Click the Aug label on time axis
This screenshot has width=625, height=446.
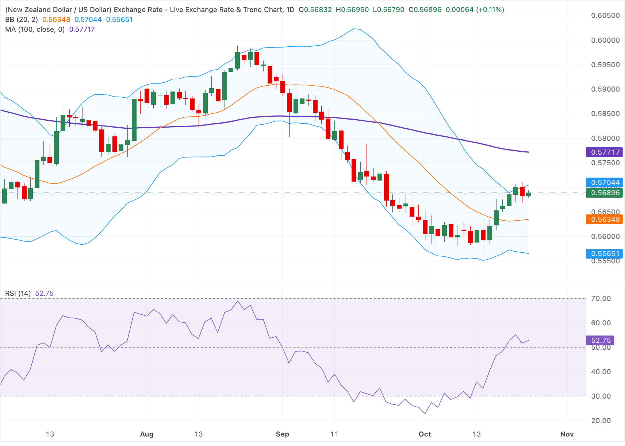point(147,434)
